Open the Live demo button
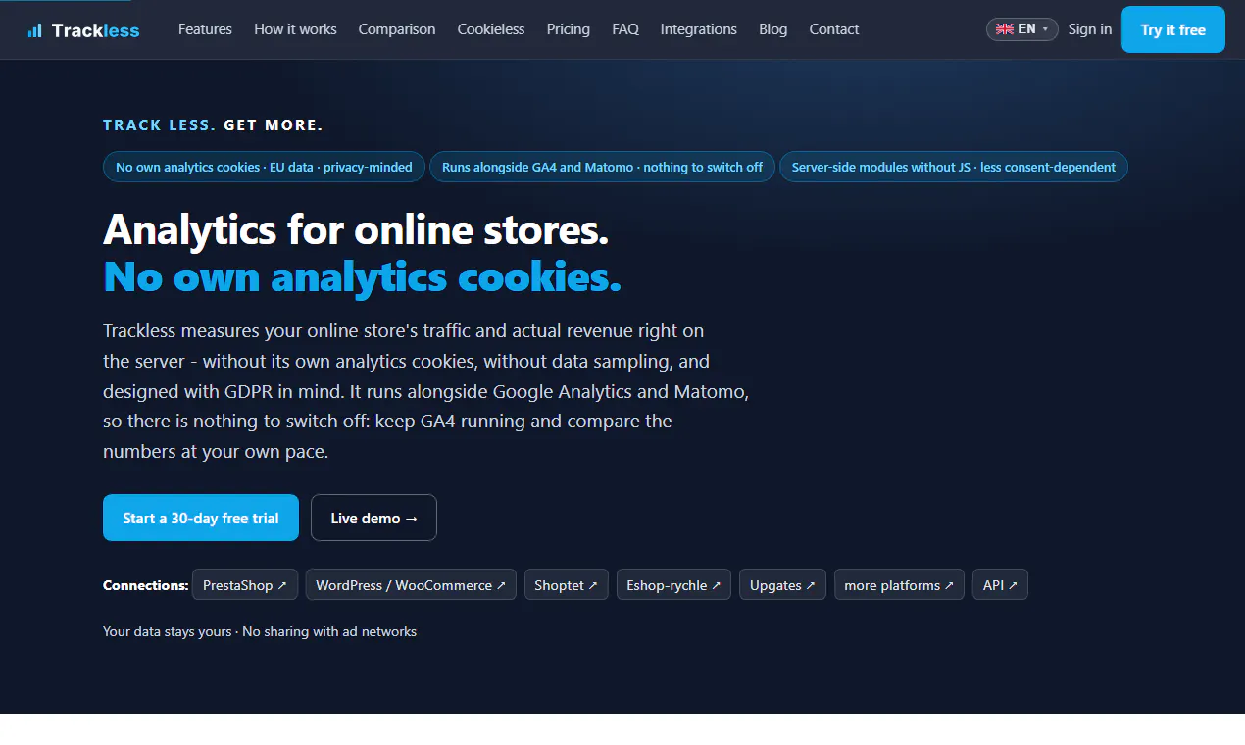Viewport: 1245px width, 745px height. (x=373, y=518)
